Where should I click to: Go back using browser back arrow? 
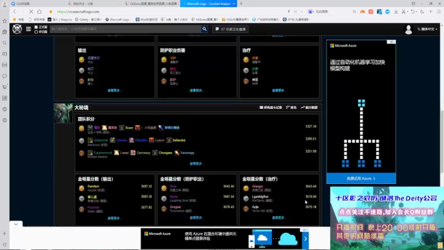(14, 12)
